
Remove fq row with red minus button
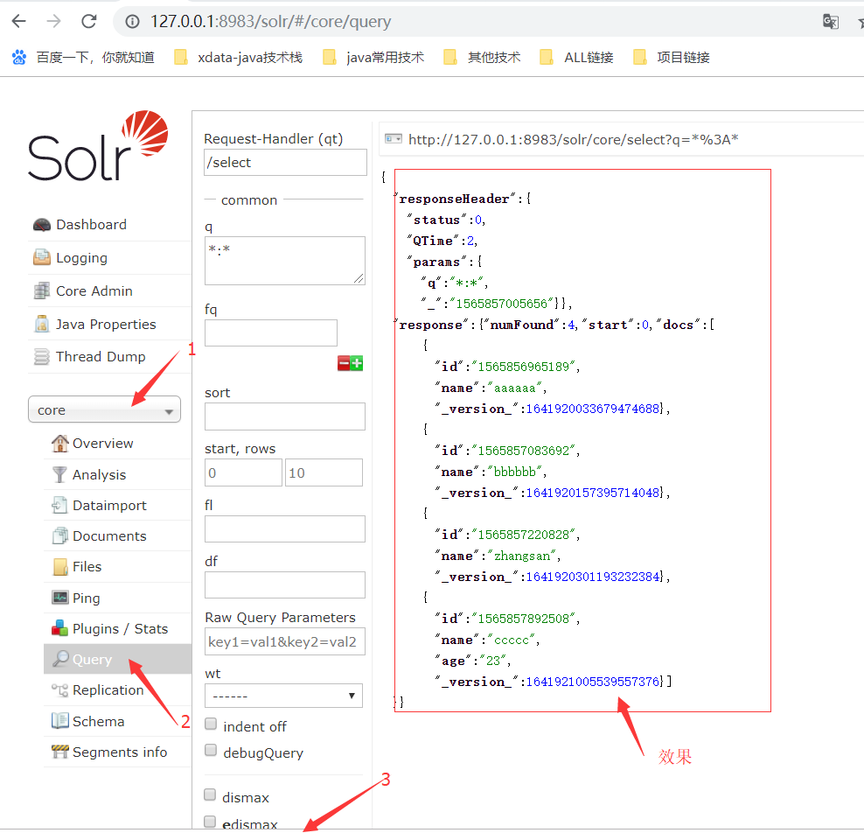point(344,363)
